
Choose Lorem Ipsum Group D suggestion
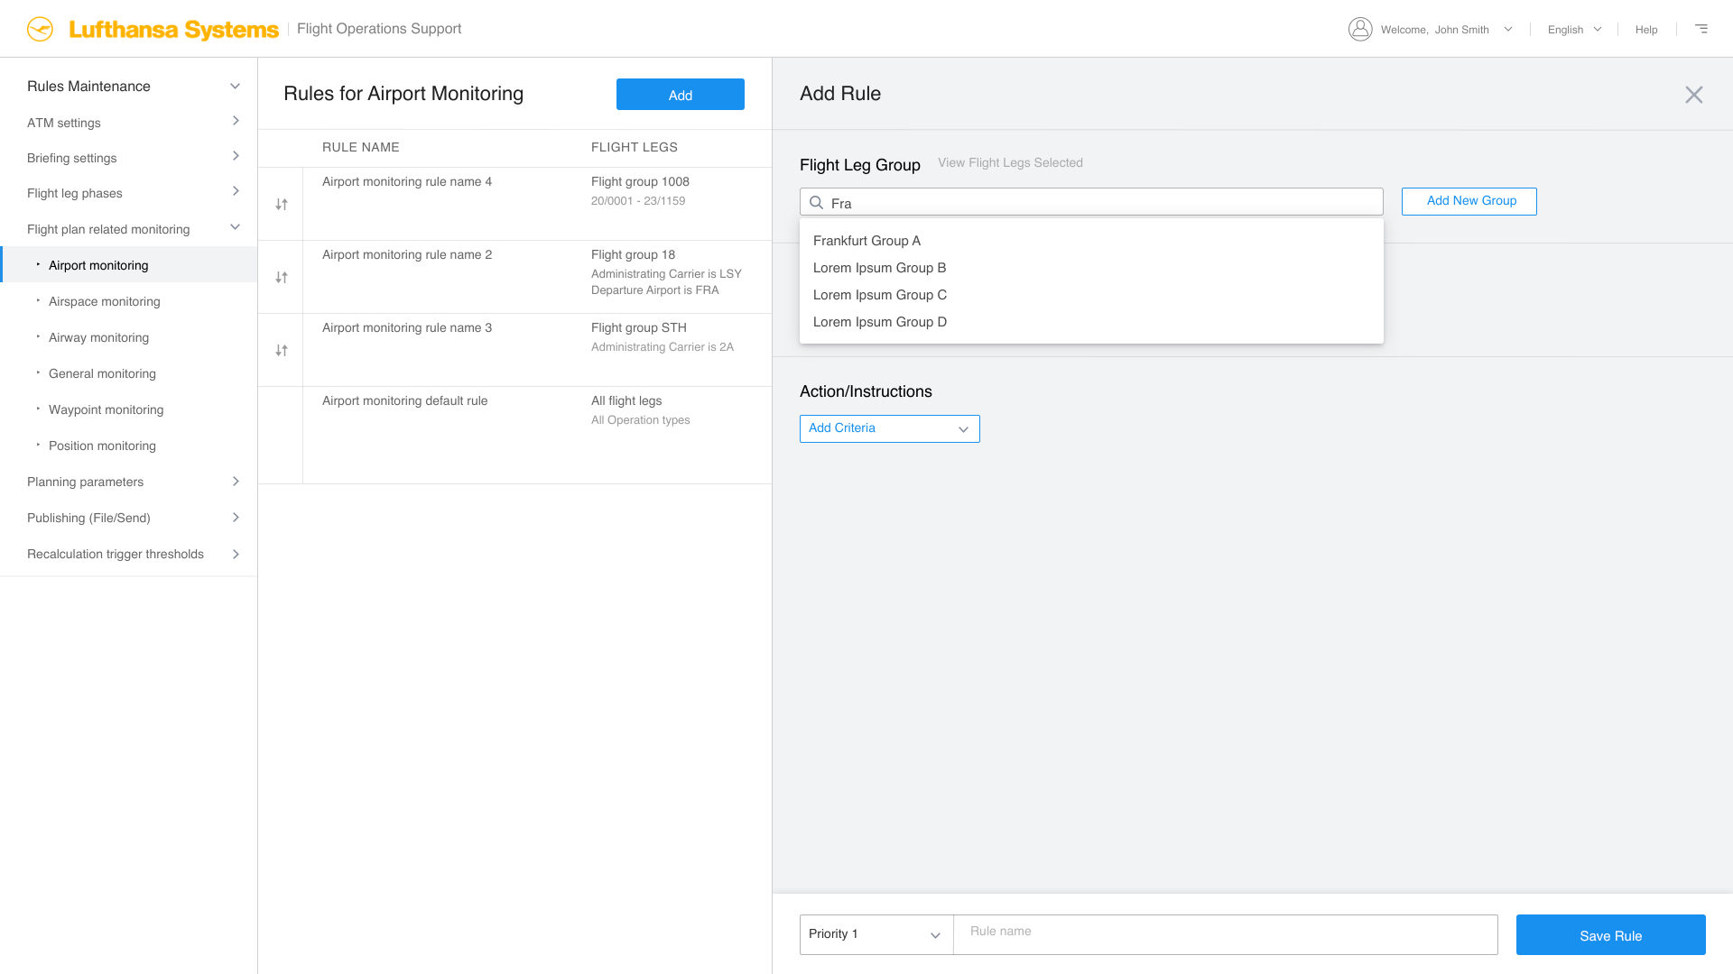pyautogui.click(x=1091, y=322)
